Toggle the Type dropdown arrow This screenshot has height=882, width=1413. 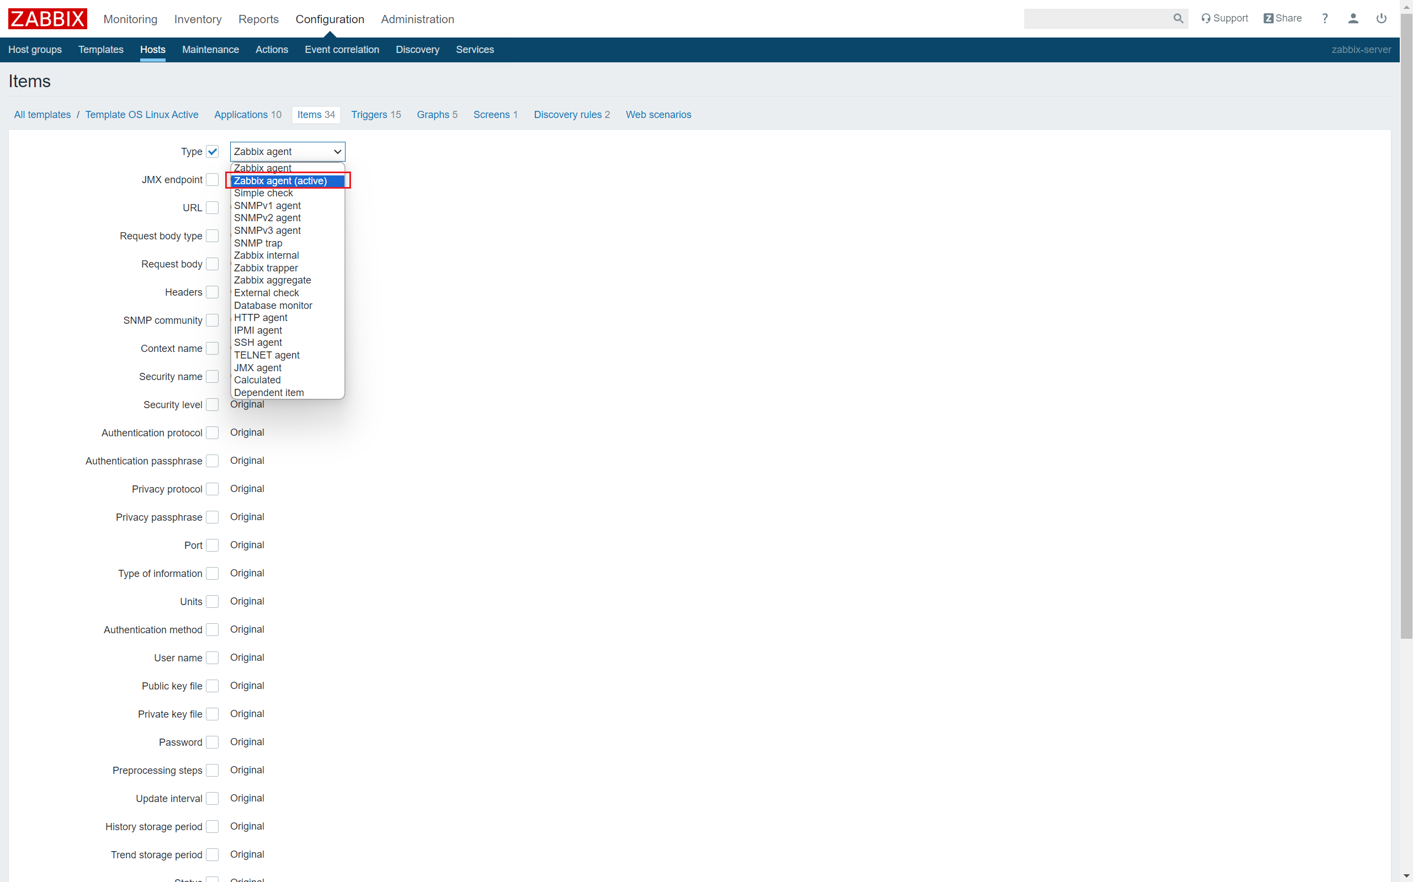337,152
